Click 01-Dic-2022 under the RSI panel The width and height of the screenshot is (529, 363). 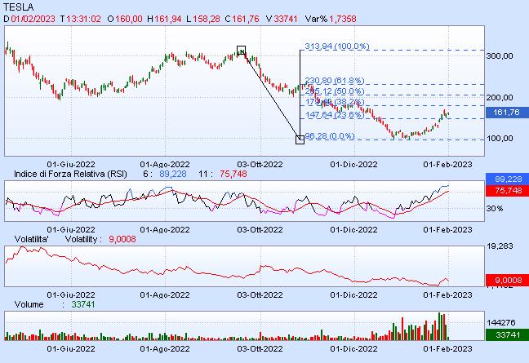tap(353, 230)
